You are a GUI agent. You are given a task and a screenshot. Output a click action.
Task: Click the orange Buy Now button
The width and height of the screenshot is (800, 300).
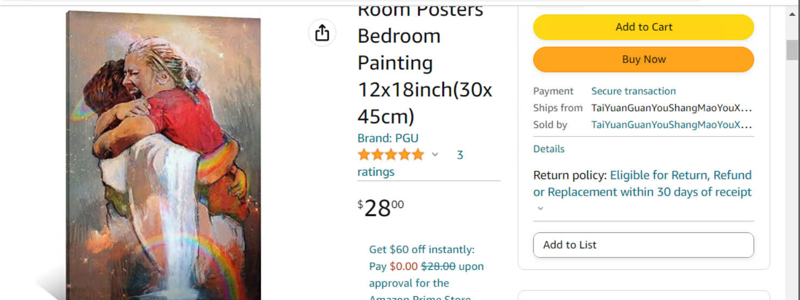[643, 60]
